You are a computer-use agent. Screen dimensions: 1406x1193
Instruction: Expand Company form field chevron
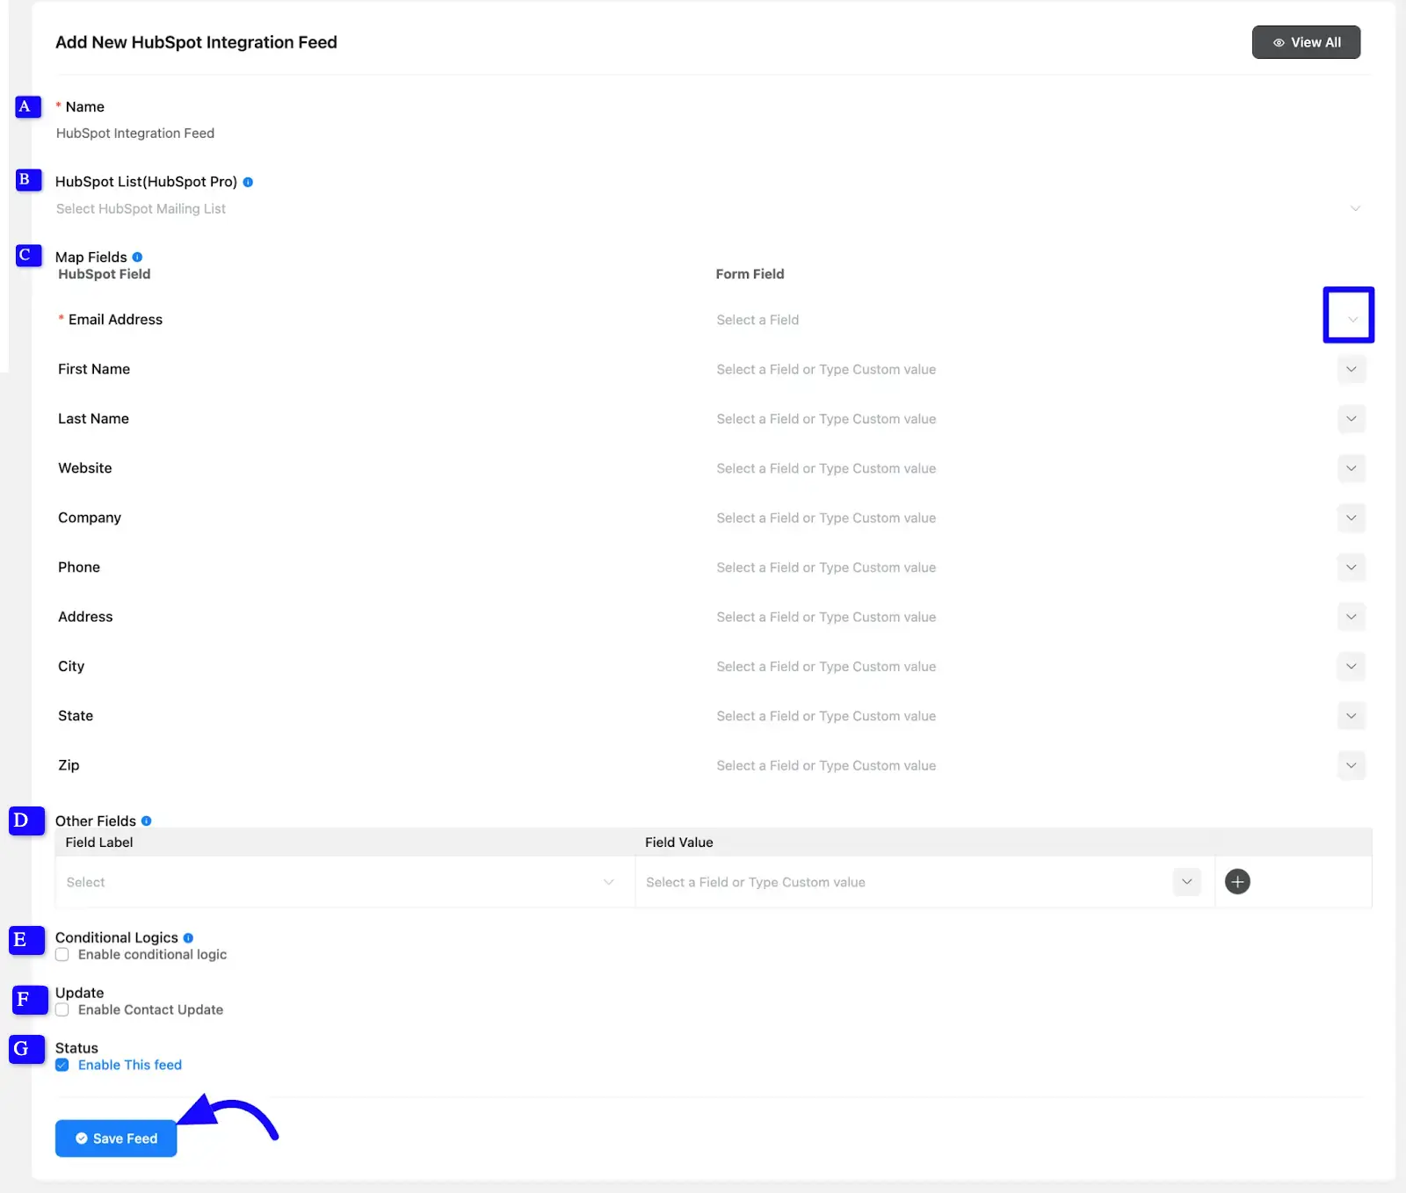(x=1352, y=518)
